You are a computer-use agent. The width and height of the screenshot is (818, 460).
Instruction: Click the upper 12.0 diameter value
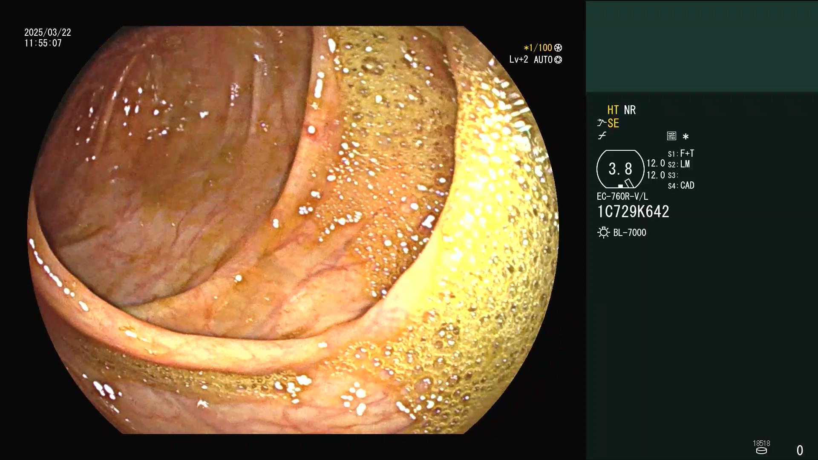pos(656,164)
